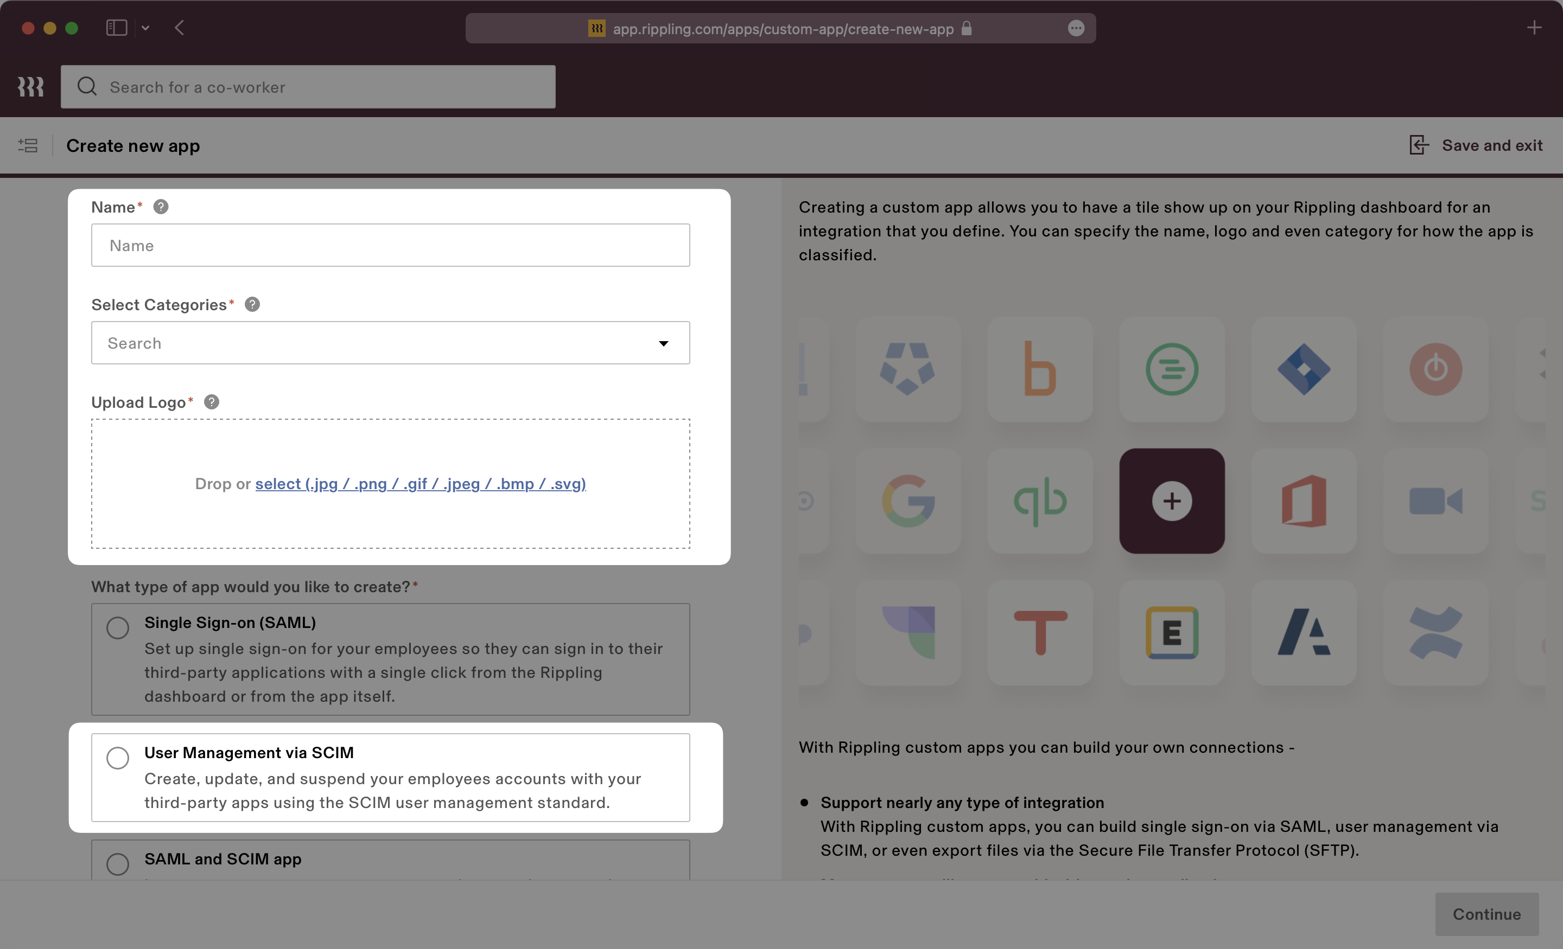Click the help icon beside Name

pyautogui.click(x=161, y=206)
